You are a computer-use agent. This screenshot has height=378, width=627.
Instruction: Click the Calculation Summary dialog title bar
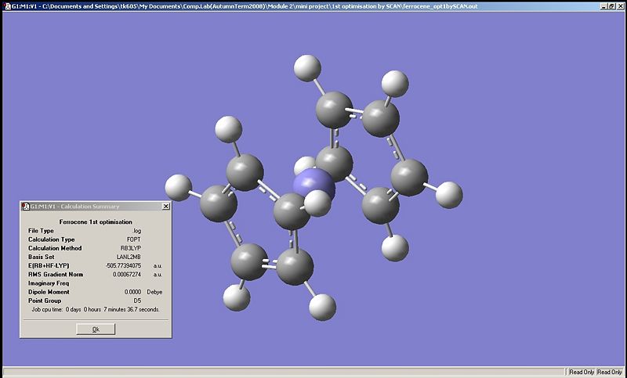click(86, 207)
